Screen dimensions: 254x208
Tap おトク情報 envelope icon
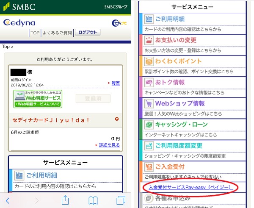click(149, 82)
